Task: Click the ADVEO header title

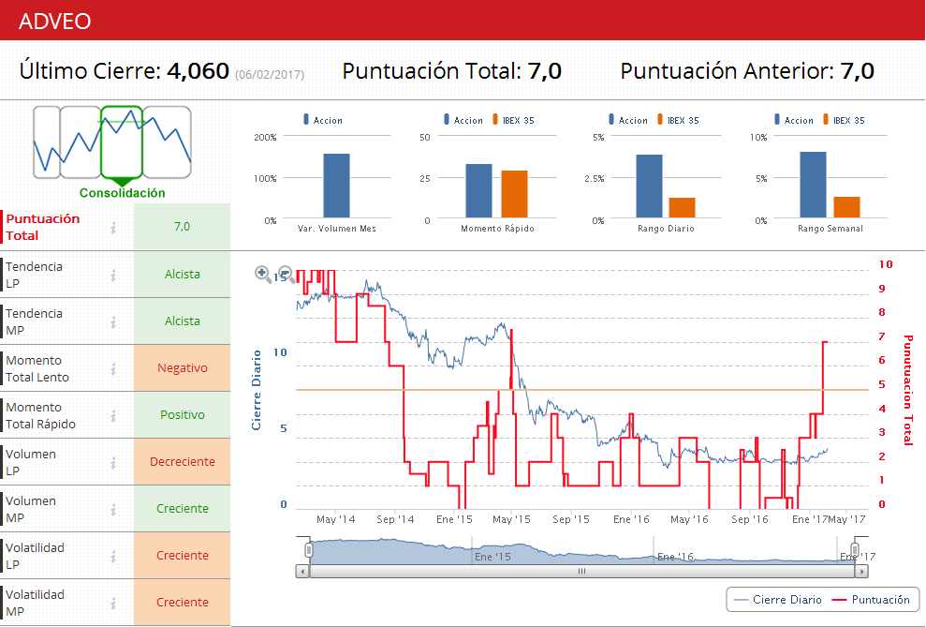Action: [x=55, y=22]
